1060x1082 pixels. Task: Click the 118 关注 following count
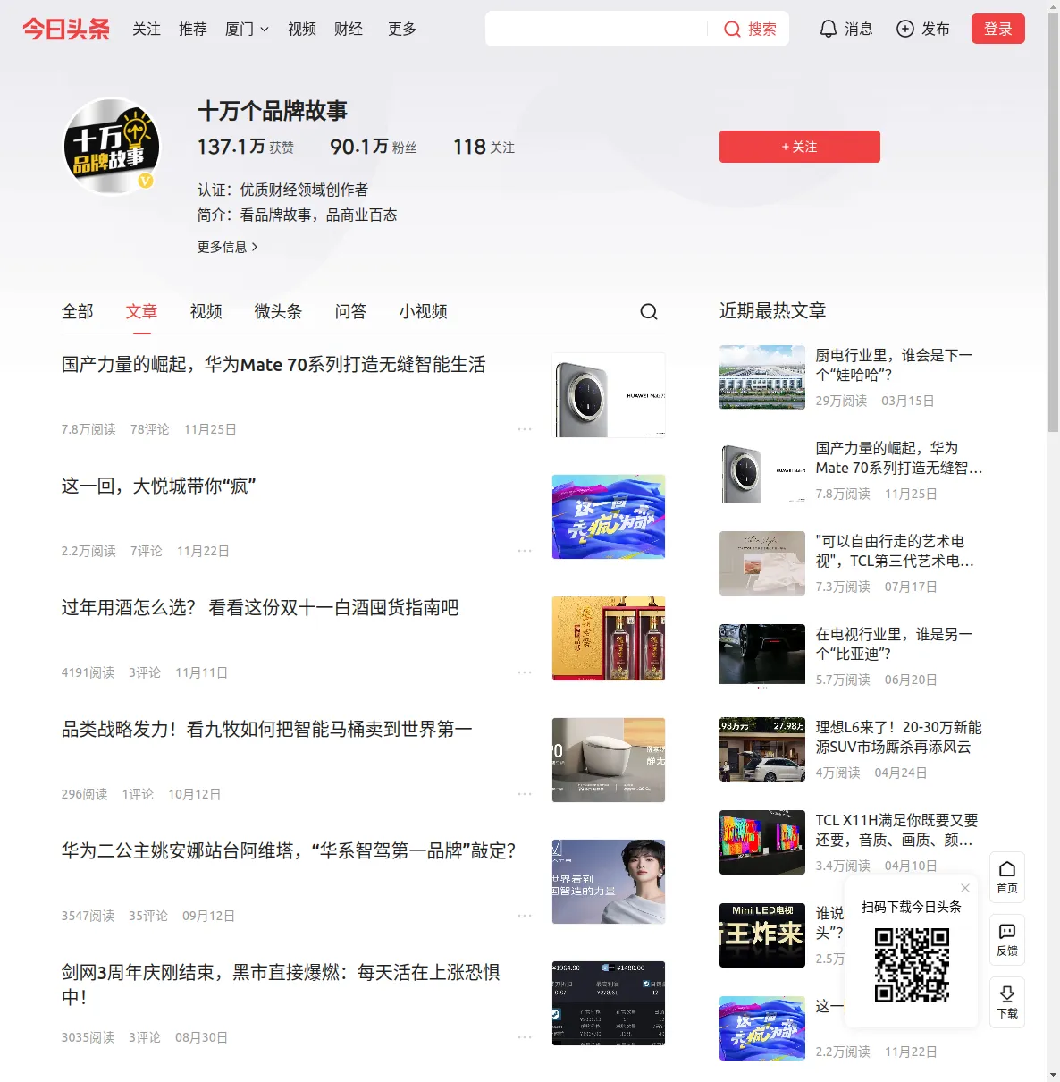(x=484, y=147)
